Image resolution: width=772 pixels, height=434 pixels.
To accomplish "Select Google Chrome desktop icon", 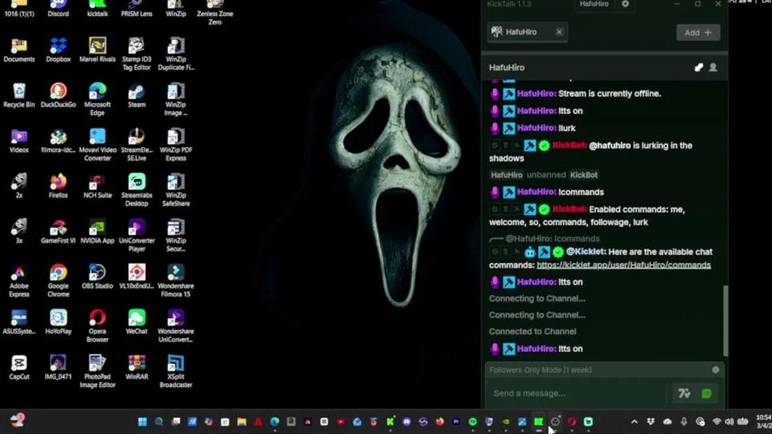I will pos(58,281).
